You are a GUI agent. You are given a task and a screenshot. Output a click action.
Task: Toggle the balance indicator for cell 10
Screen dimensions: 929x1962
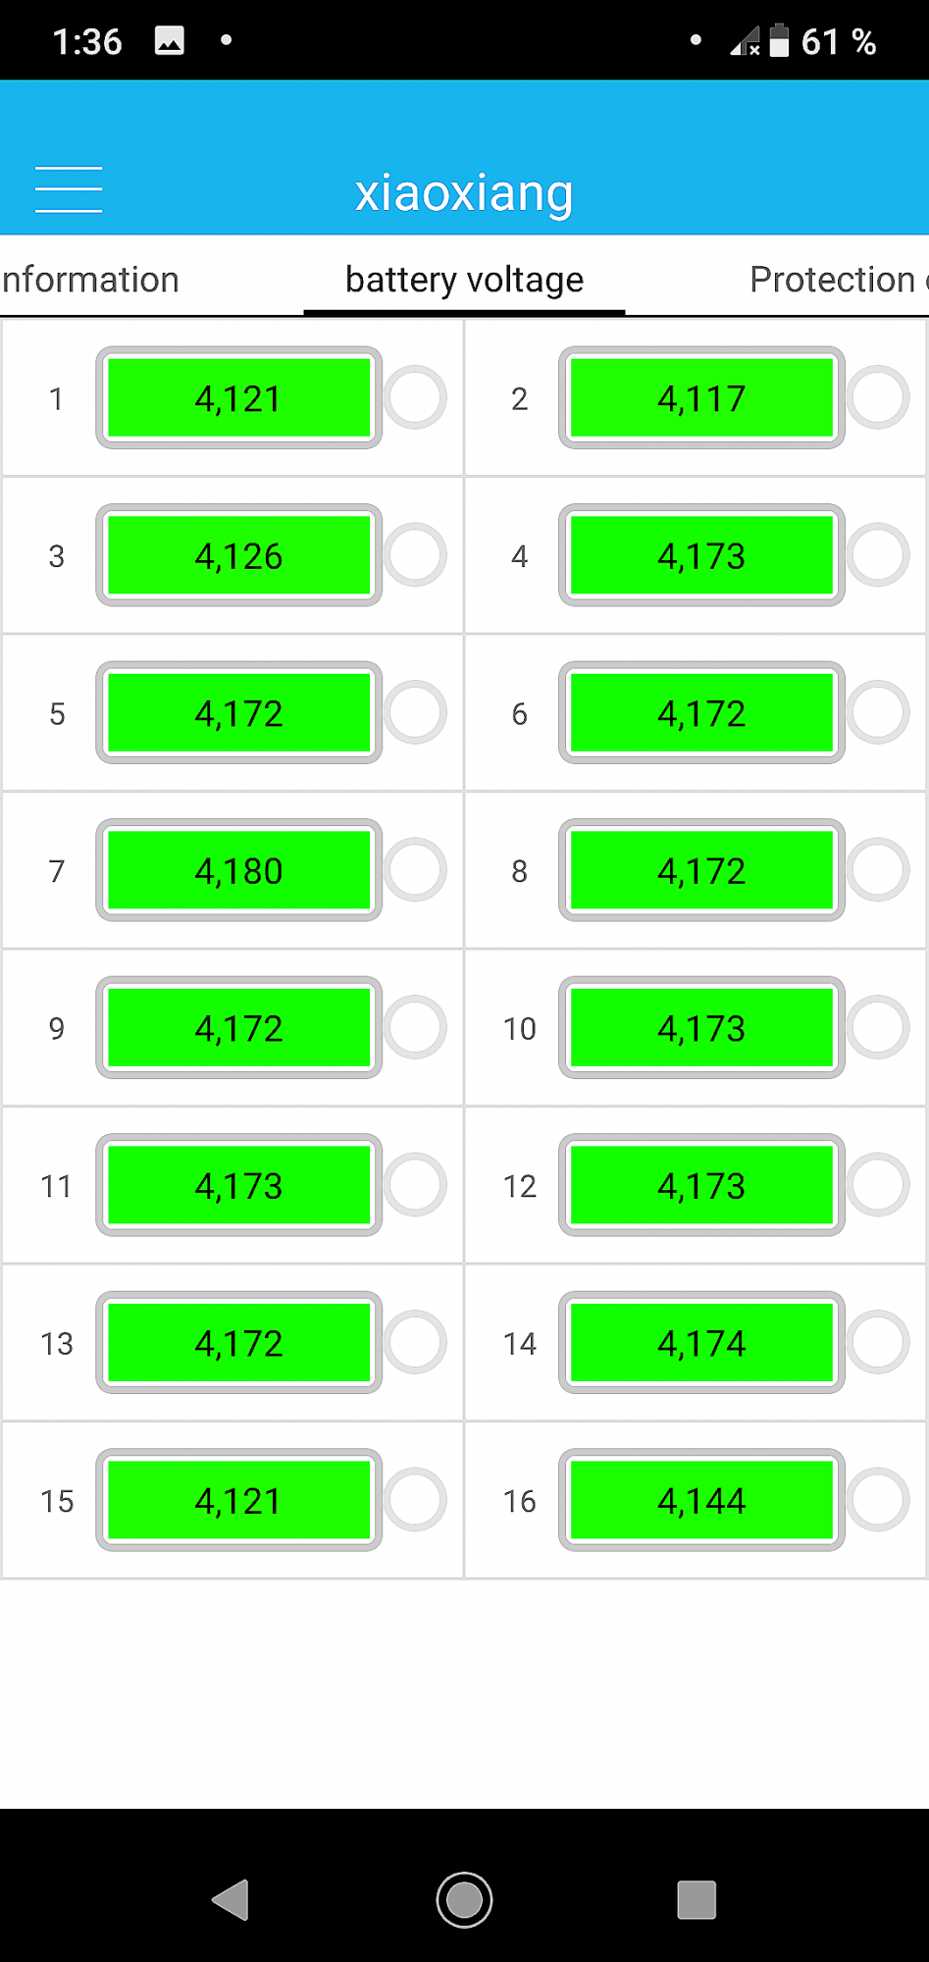pos(878,1027)
